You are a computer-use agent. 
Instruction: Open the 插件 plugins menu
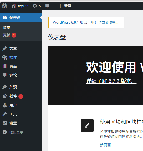pyautogui.click(x=13, y=96)
